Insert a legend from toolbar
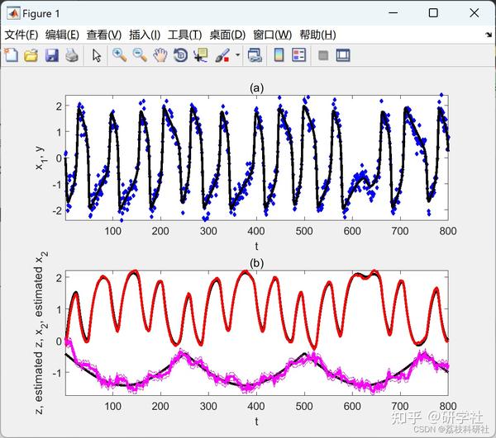The width and height of the screenshot is (496, 438). point(299,55)
